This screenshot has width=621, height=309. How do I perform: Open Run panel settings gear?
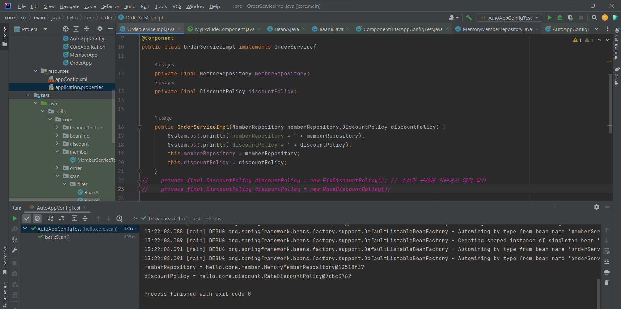click(x=597, y=207)
